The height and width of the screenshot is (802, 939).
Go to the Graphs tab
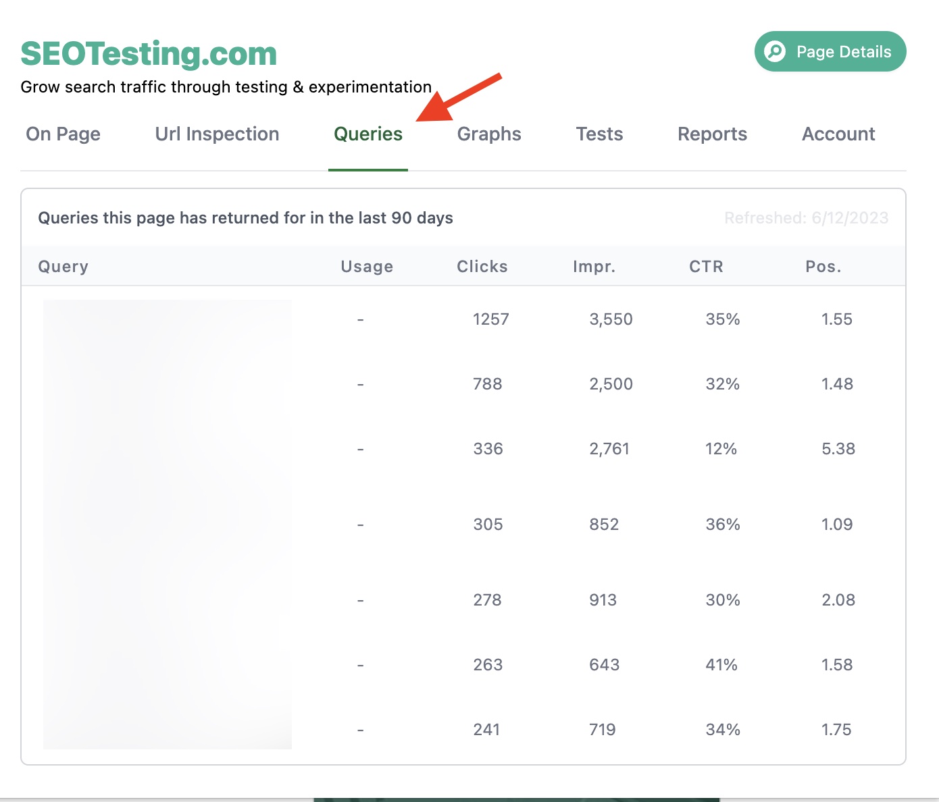489,134
